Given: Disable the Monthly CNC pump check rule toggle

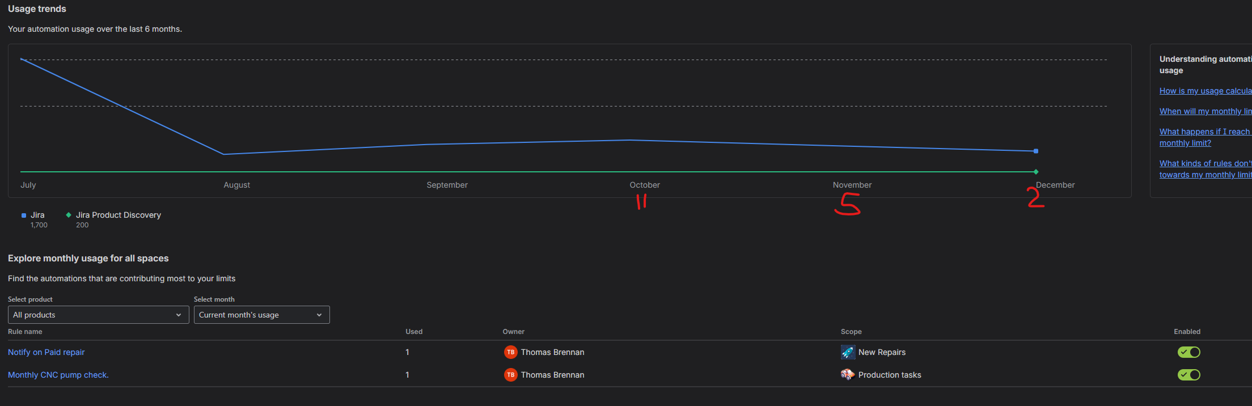Looking at the screenshot, I should [1188, 375].
